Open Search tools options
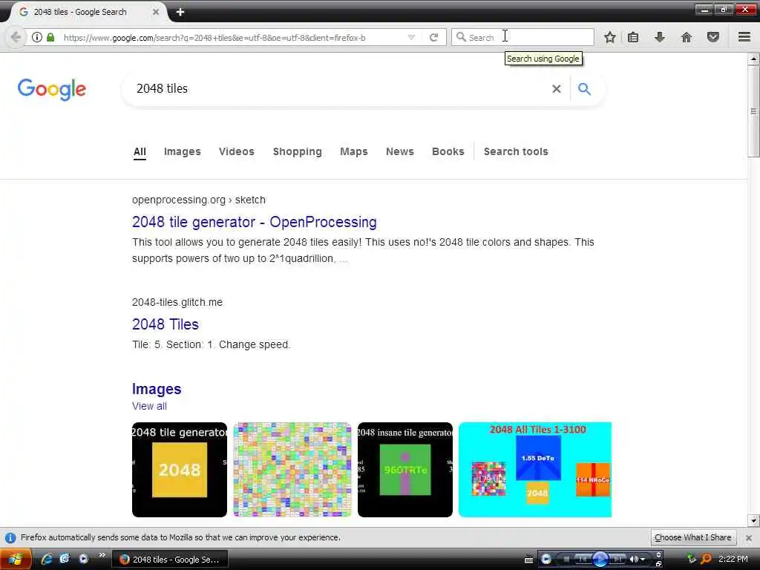The height and width of the screenshot is (570, 760). coord(516,151)
